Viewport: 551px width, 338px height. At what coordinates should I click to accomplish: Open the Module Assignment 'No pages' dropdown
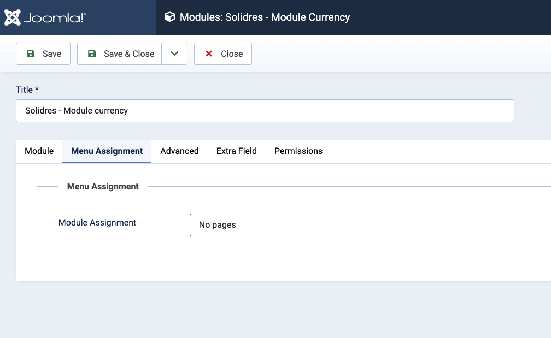pos(370,225)
